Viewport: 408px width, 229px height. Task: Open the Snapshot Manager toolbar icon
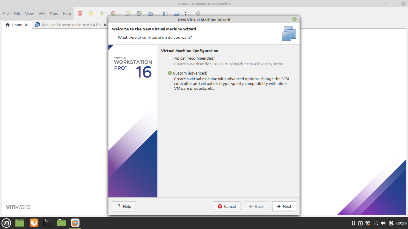(x=150, y=13)
